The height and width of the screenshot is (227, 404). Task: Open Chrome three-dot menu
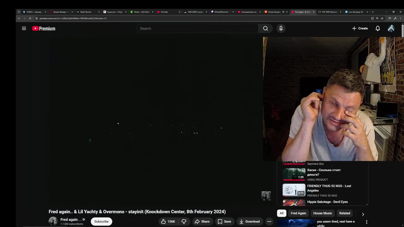tap(401, 18)
